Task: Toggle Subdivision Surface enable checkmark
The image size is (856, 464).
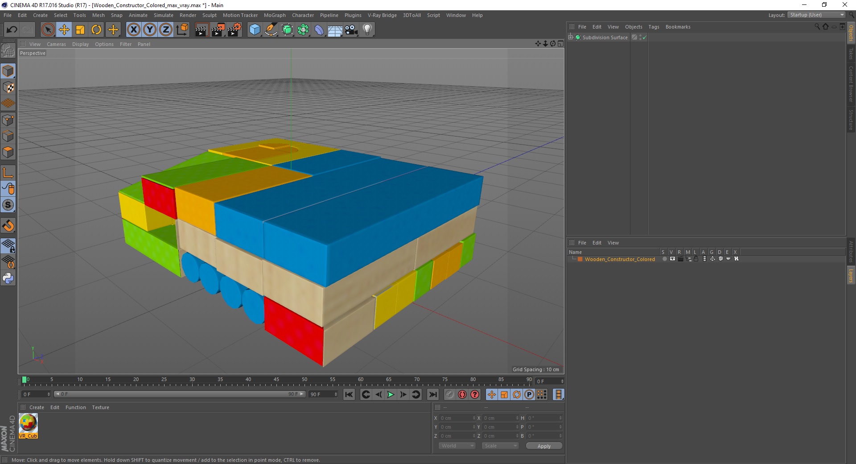Action: tap(644, 37)
